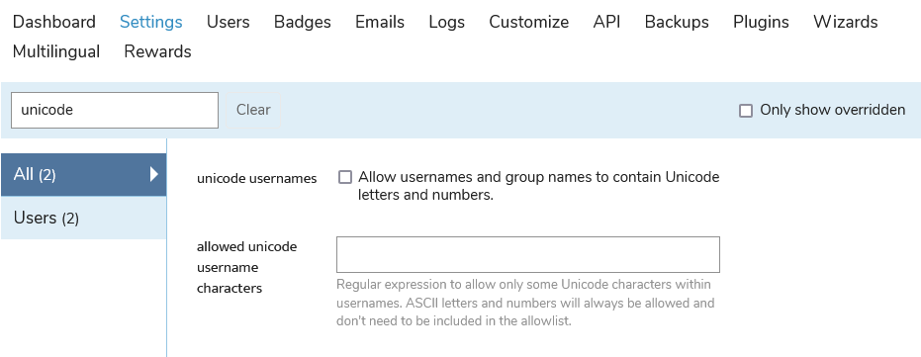Click the arrow icon on All category
Image resolution: width=921 pixels, height=357 pixels.
click(154, 174)
